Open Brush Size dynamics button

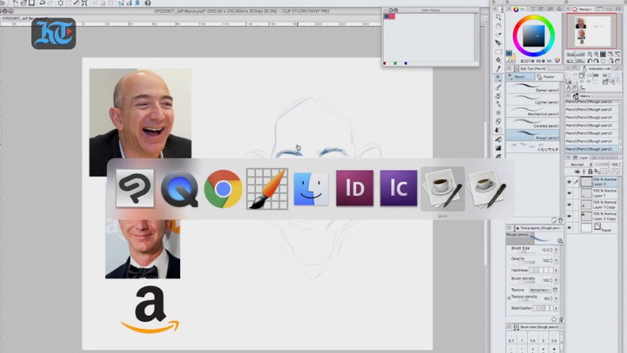(x=556, y=250)
